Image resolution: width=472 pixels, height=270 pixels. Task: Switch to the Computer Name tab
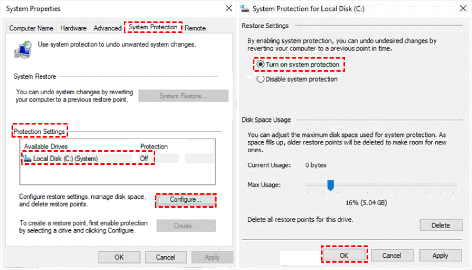tap(31, 28)
